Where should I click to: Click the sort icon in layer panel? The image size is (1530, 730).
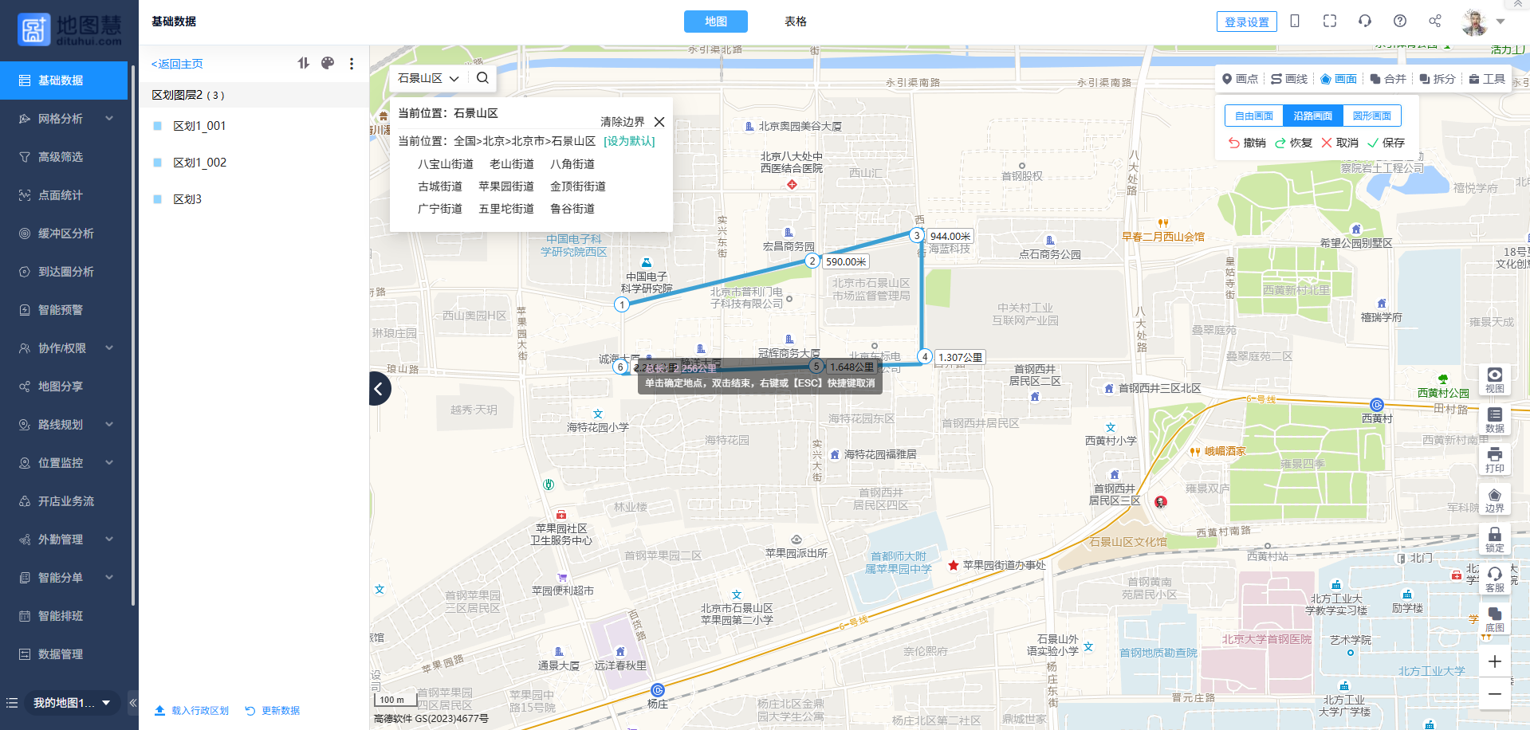[304, 63]
